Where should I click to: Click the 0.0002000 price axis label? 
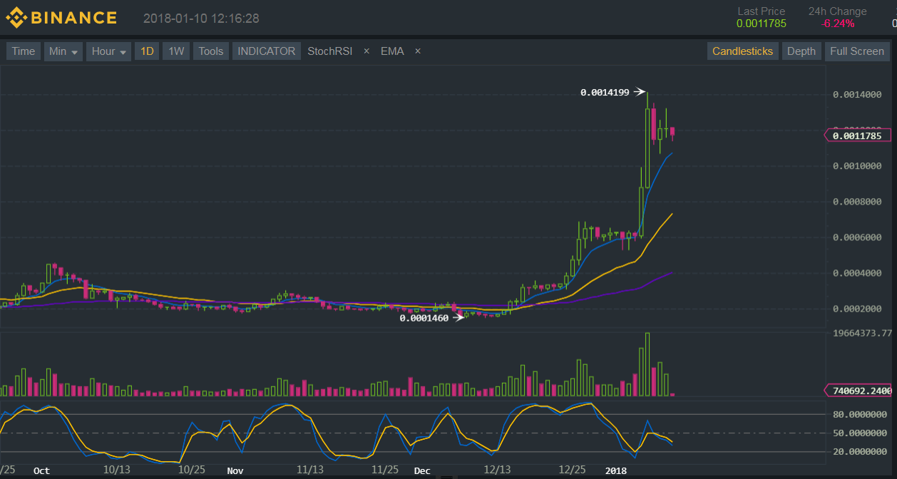(x=857, y=309)
